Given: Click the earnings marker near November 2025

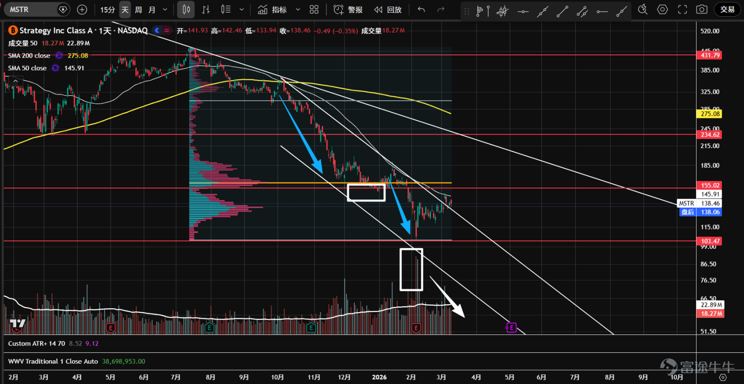Looking at the screenshot, I should [x=311, y=328].
